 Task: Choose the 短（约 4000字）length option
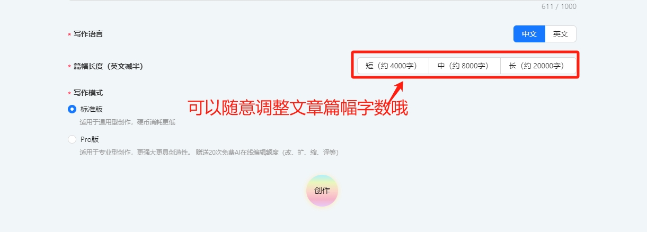[393, 66]
